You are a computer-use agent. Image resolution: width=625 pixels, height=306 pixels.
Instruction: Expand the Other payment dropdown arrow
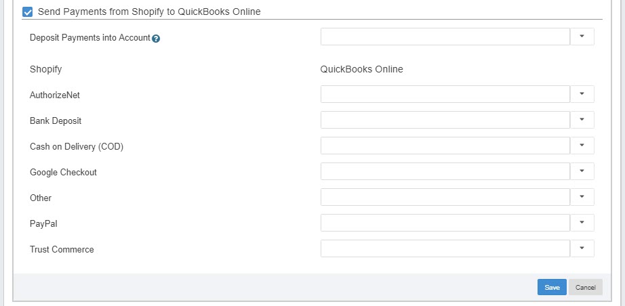click(x=582, y=197)
